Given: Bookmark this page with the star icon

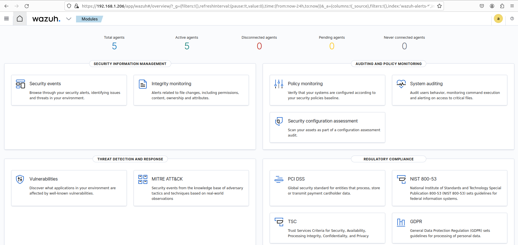Looking at the screenshot, I should coord(439,6).
